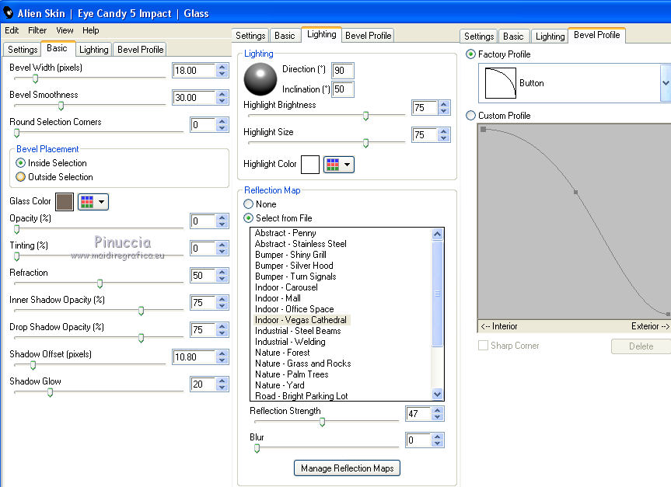
Task: Select the Factory Profile radio button
Action: (470, 54)
